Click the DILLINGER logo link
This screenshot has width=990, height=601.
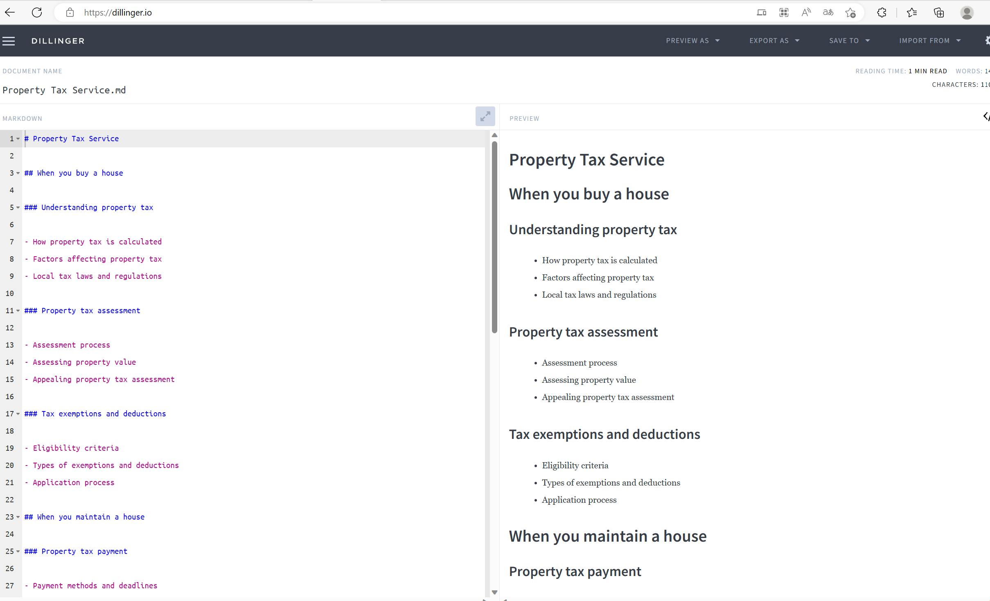pos(58,41)
